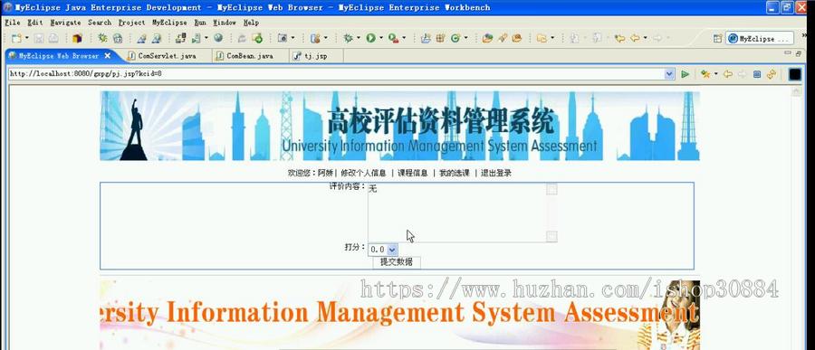
Task: Open the Help menu
Action: (251, 23)
